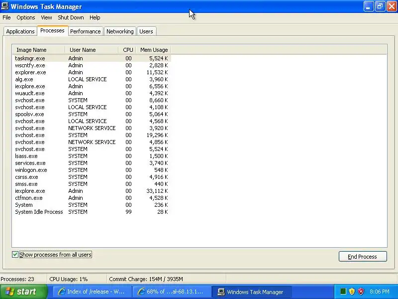The width and height of the screenshot is (398, 299).
Task: Select svchost.exe SYSTEM using 5,524 K
Action: pyautogui.click(x=92, y=149)
